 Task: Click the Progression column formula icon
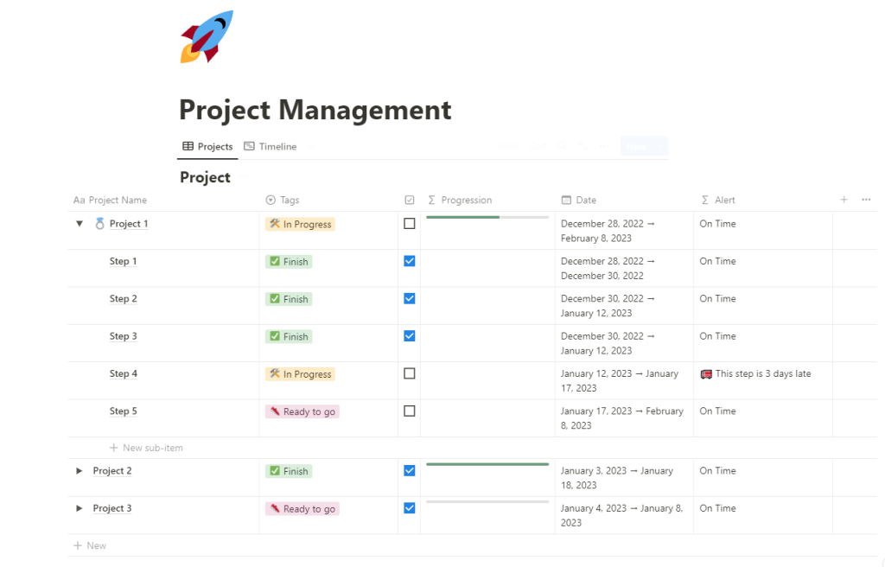431,200
